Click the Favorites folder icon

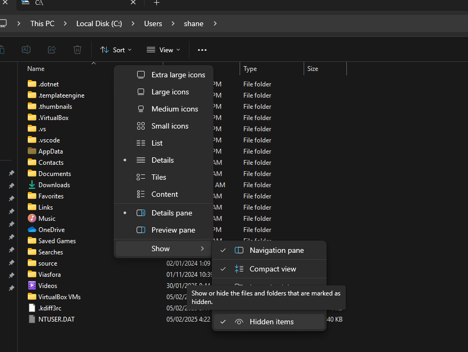coord(32,196)
